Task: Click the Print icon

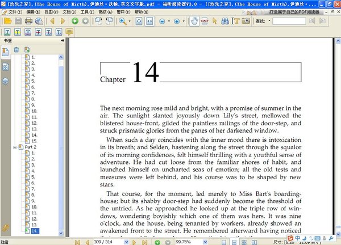Action: pos(28,21)
